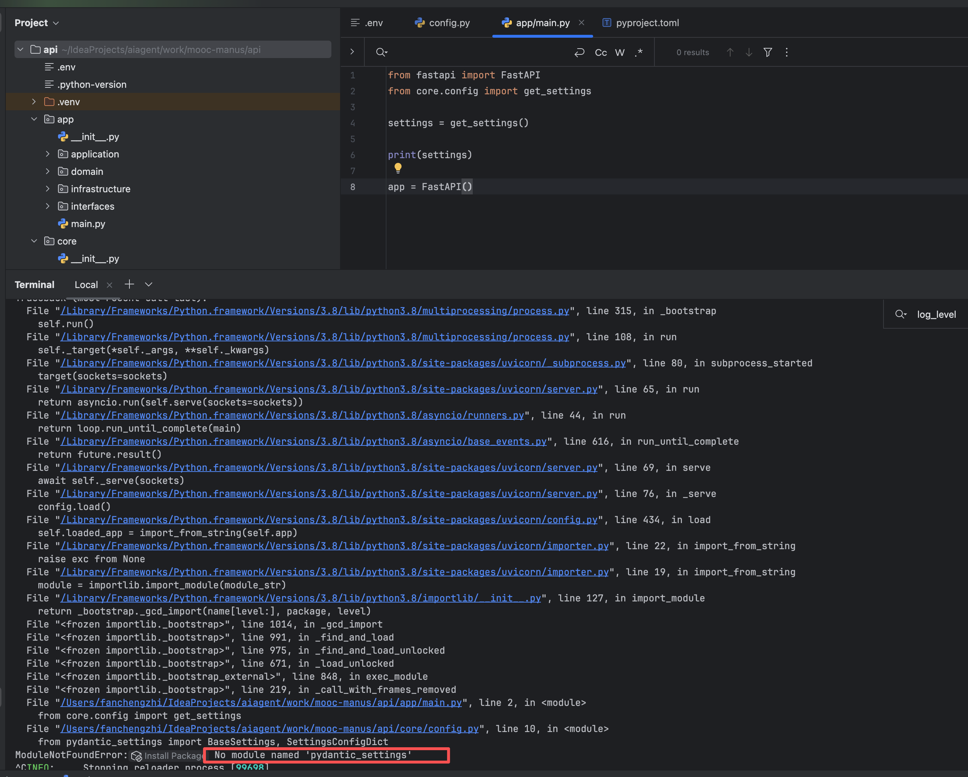Open the filter search results icon
Image resolution: width=968 pixels, height=777 pixels.
(768, 53)
